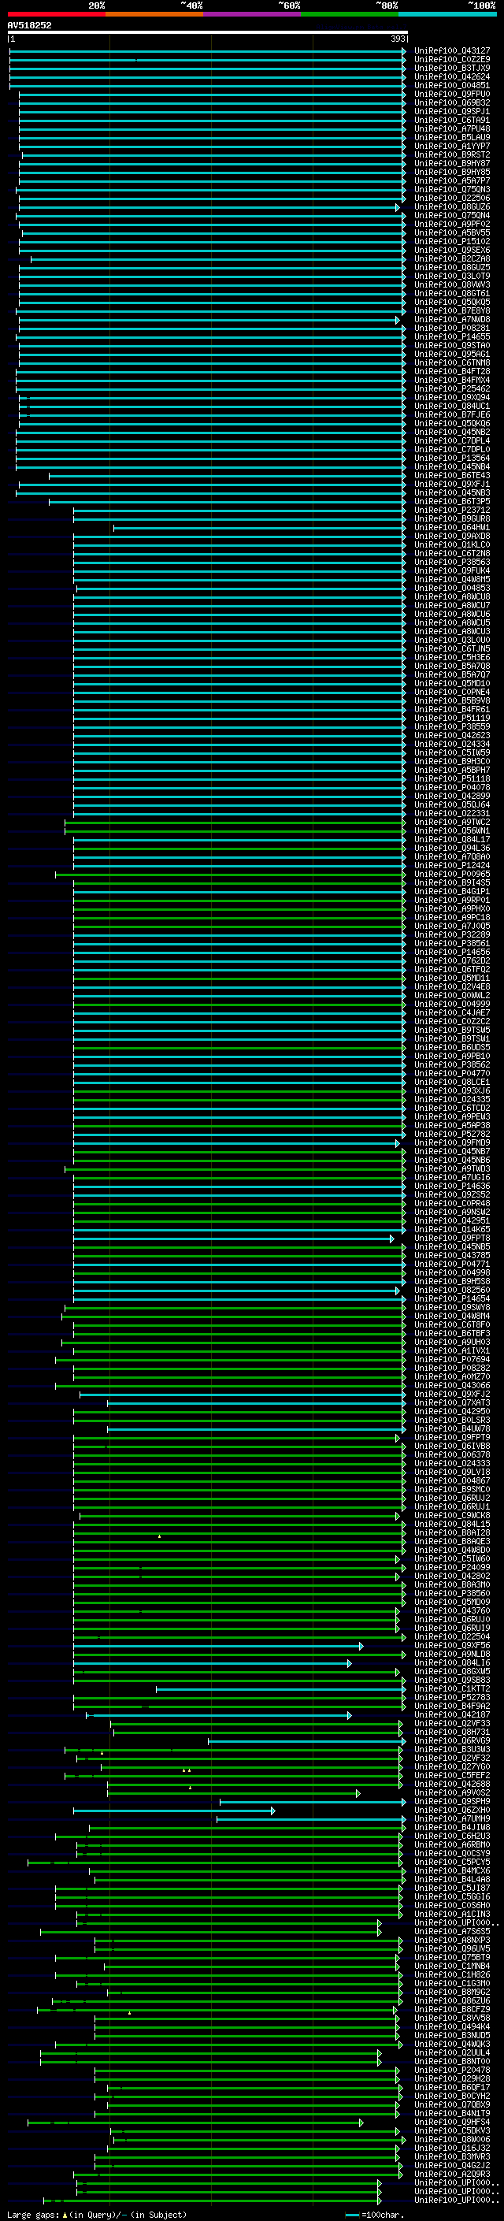Select UniRef100_B7FJE6 label
The height and width of the screenshot is (2221, 504).
click(x=452, y=414)
